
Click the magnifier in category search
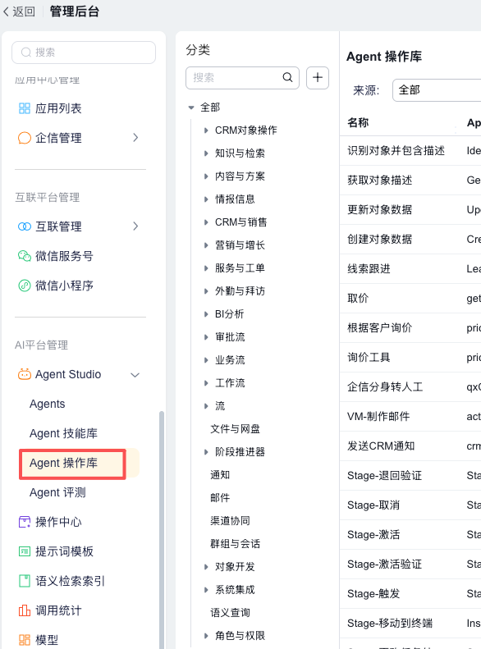[287, 77]
